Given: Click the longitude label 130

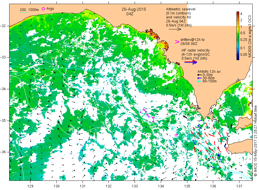Looking at the screenshot, I should point(56,186).
